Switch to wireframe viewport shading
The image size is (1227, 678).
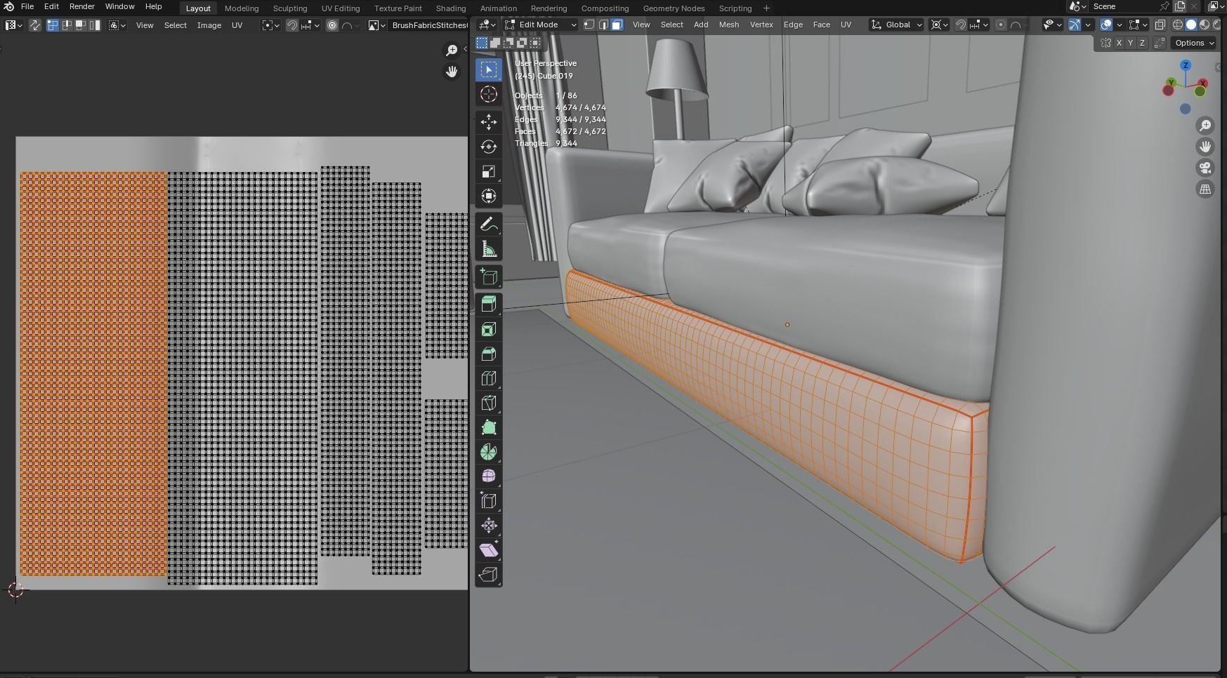coord(1178,25)
